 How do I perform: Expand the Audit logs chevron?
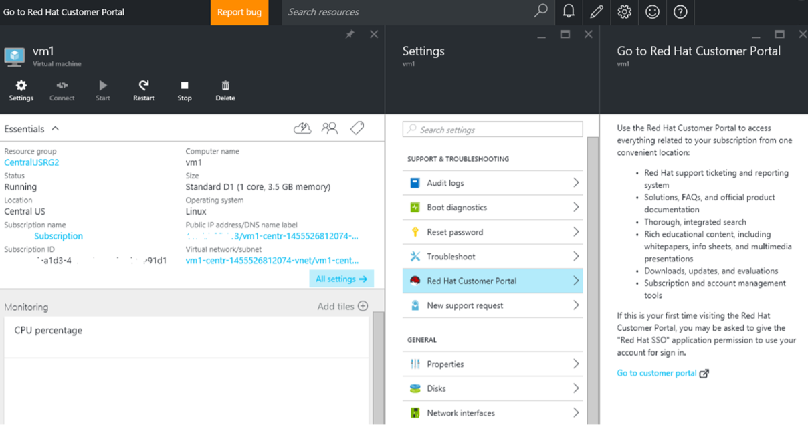coord(575,183)
